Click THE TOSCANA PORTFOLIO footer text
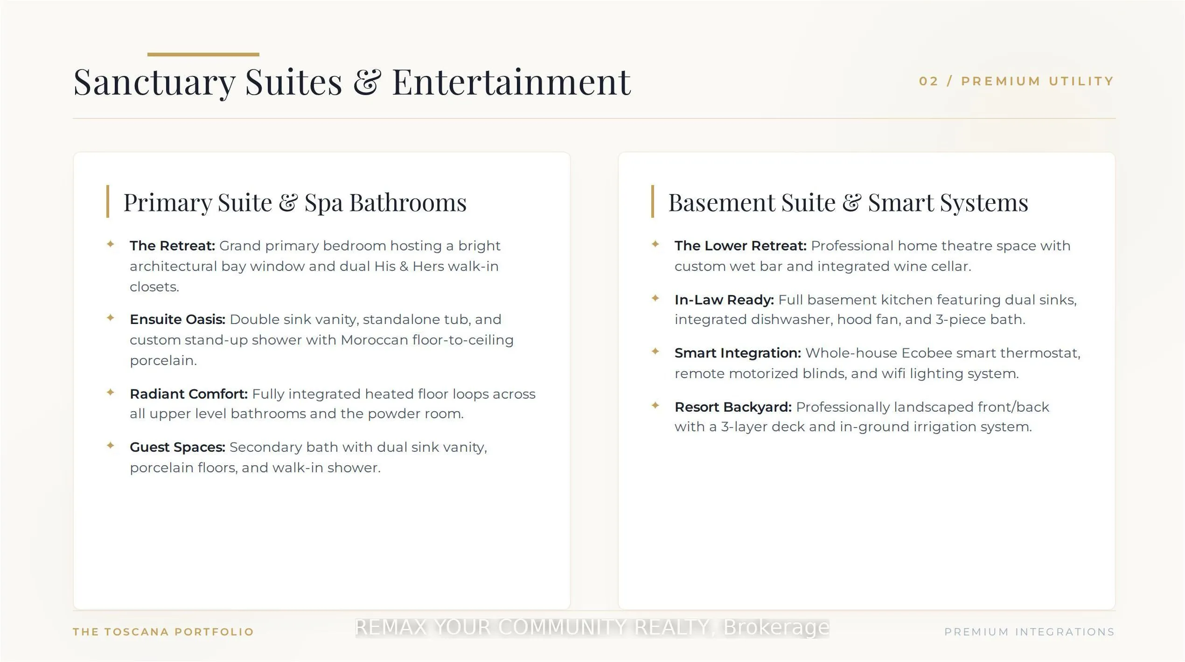Viewport: 1185px width, 662px height. point(163,632)
